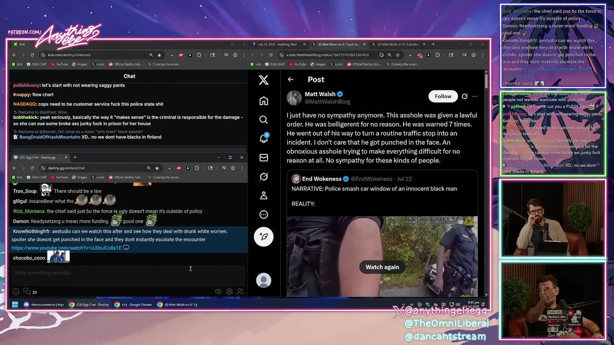Open X Messages envelope icon

[x=263, y=158]
